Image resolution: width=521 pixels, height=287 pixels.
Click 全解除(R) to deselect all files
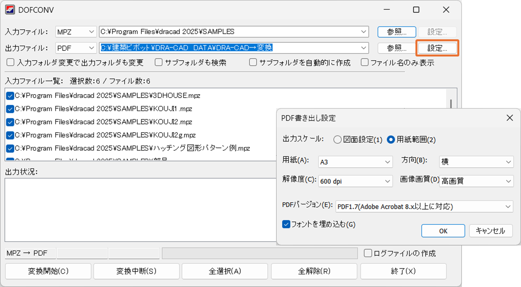[314, 271]
